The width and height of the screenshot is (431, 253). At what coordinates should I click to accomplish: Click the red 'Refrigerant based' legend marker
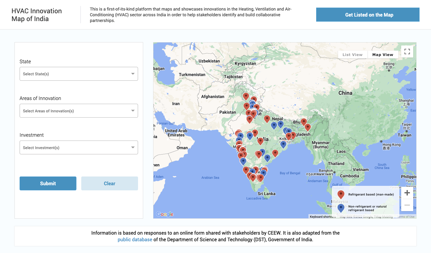341,194
